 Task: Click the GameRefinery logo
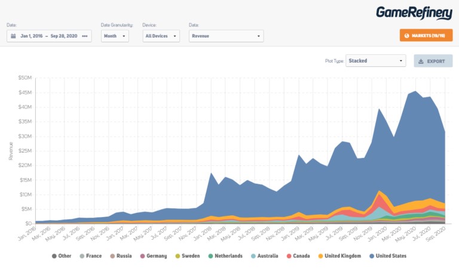pos(414,12)
